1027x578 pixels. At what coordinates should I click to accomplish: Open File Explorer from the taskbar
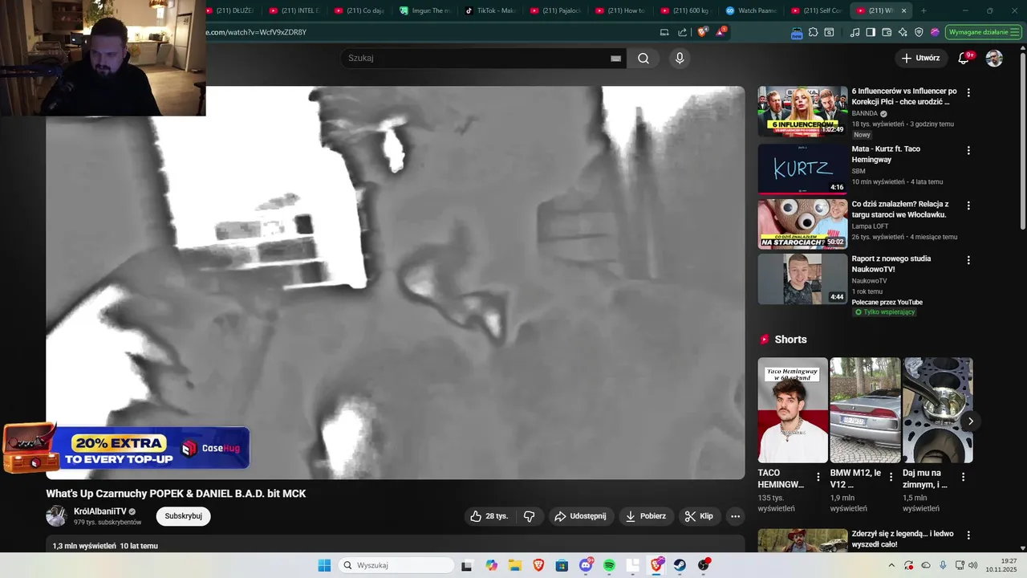click(514, 565)
